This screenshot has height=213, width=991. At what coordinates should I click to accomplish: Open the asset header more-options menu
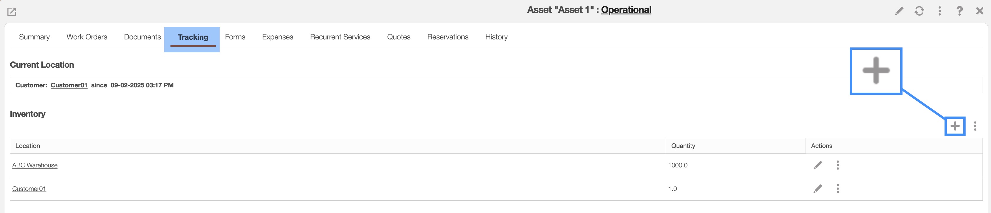(939, 11)
